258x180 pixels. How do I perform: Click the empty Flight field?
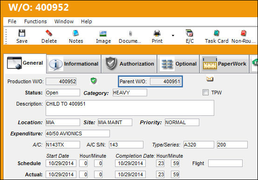pos(225,163)
